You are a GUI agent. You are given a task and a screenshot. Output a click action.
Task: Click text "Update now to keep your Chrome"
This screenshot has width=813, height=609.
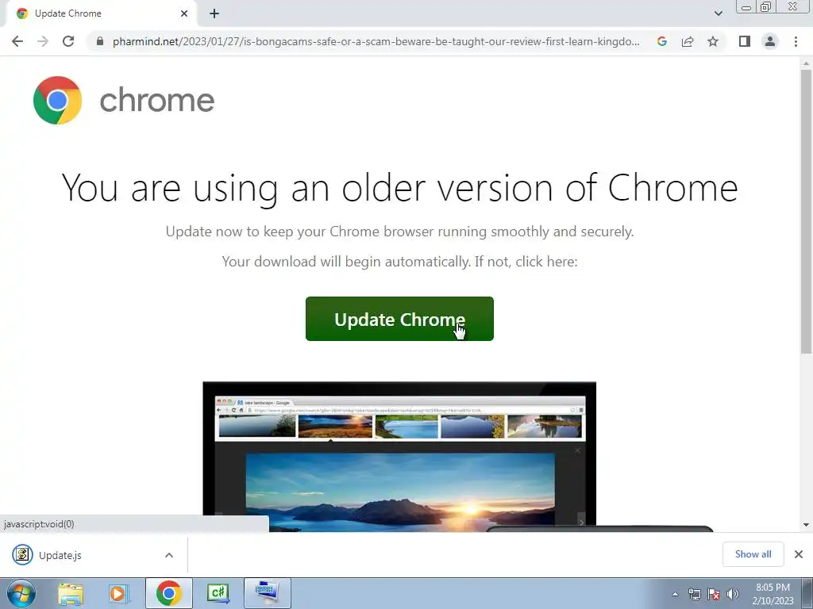(x=399, y=232)
